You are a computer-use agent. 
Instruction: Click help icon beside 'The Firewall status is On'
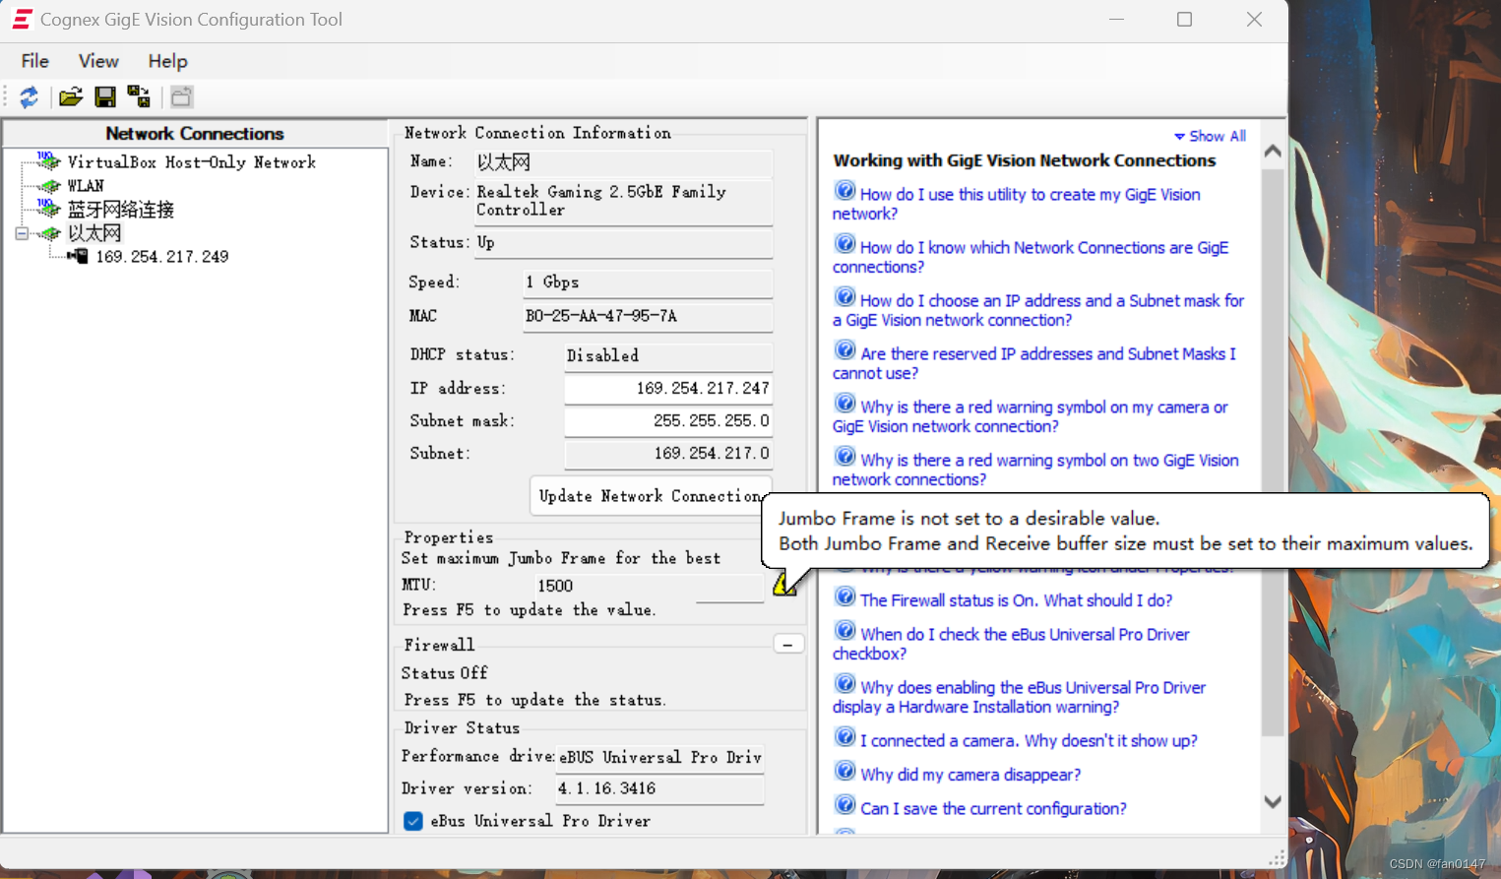844,597
